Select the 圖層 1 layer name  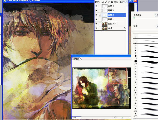[x=111, y=19]
